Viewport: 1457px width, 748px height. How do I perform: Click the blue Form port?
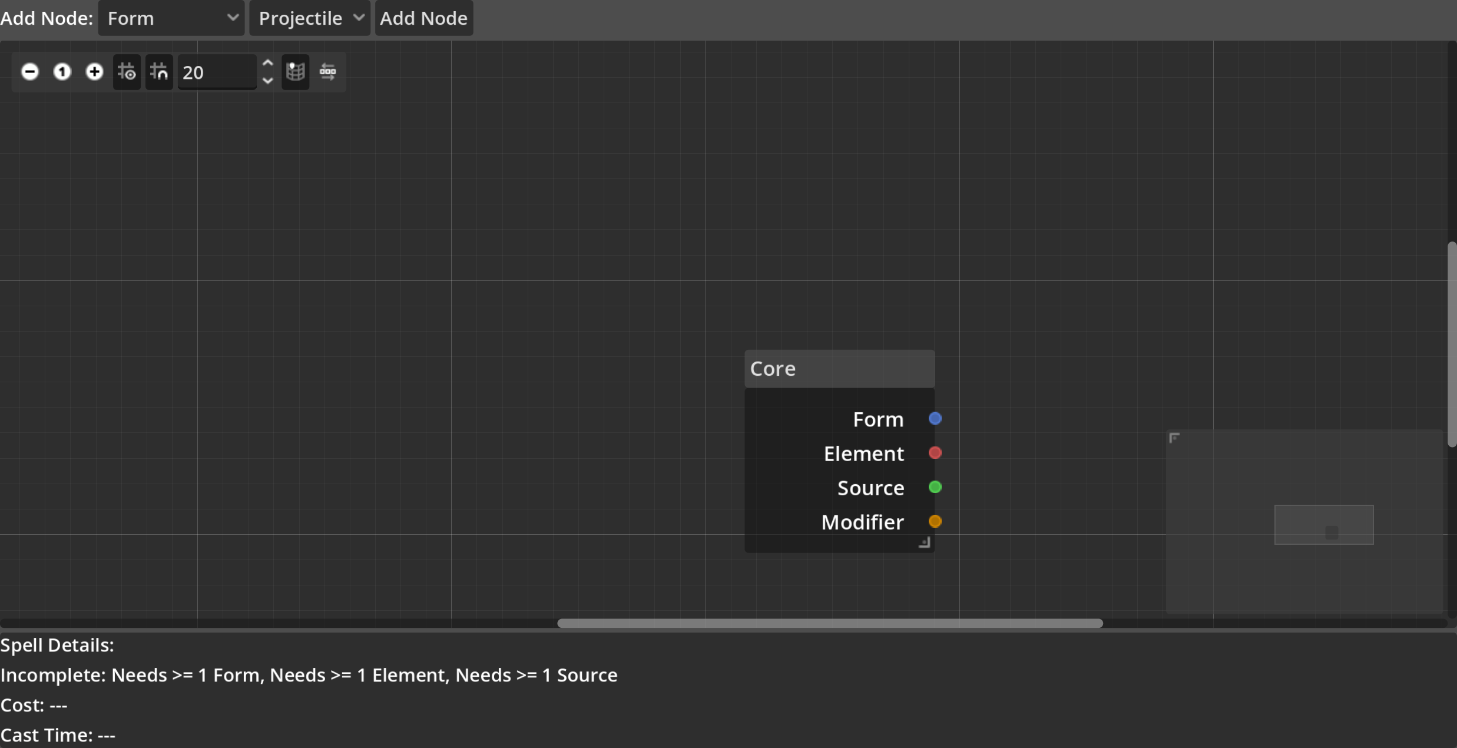click(x=935, y=419)
